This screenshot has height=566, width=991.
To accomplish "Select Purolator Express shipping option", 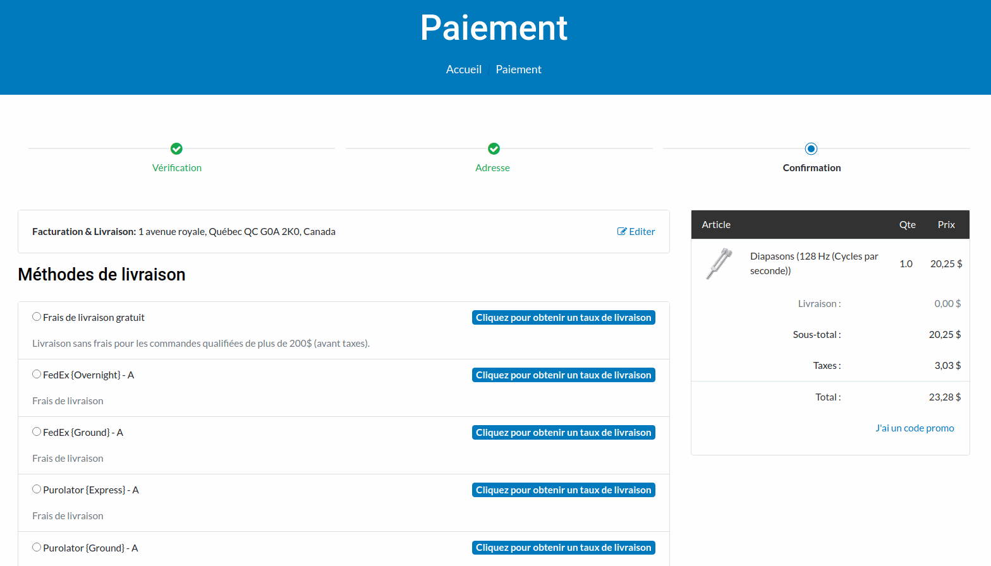I will point(37,490).
